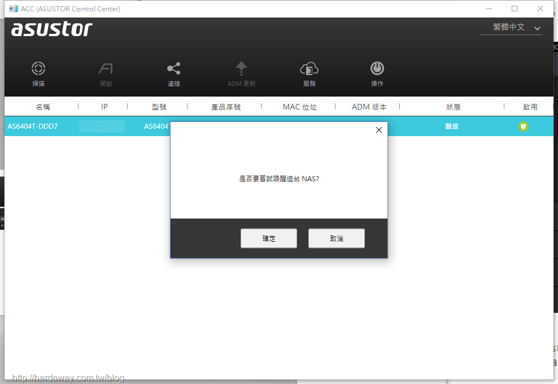The image size is (558, 384).
Task: Click the 產品序號 column header
Action: (225, 107)
